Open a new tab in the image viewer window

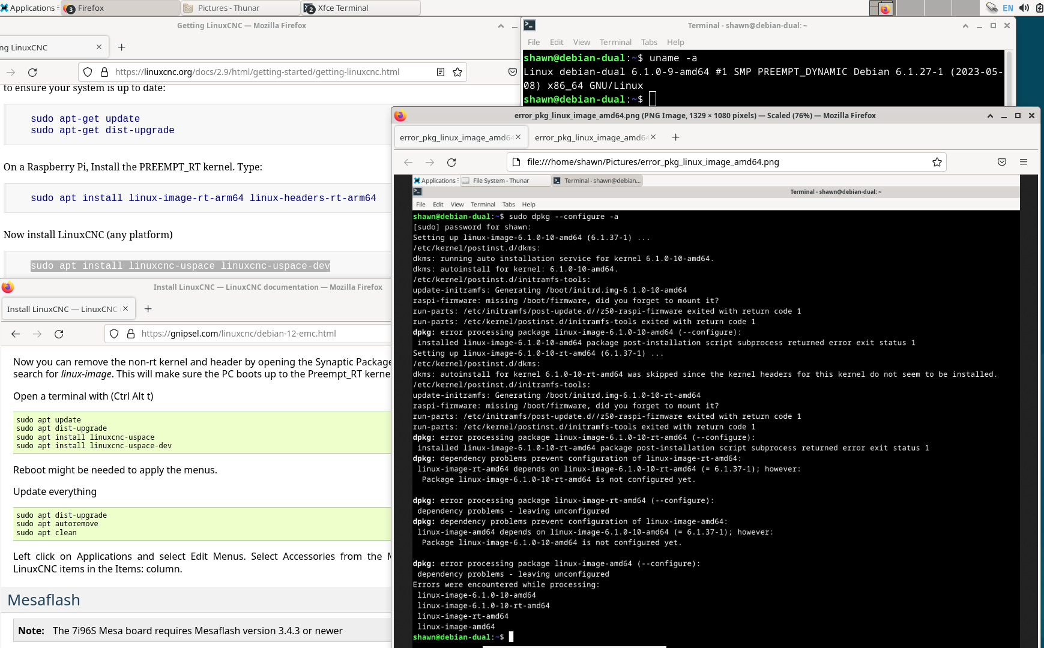pos(675,137)
